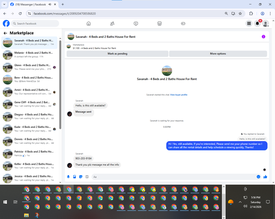Viewport: 275px width, 219px height.
Task: Open the Windows Start button
Action: tap(5, 202)
